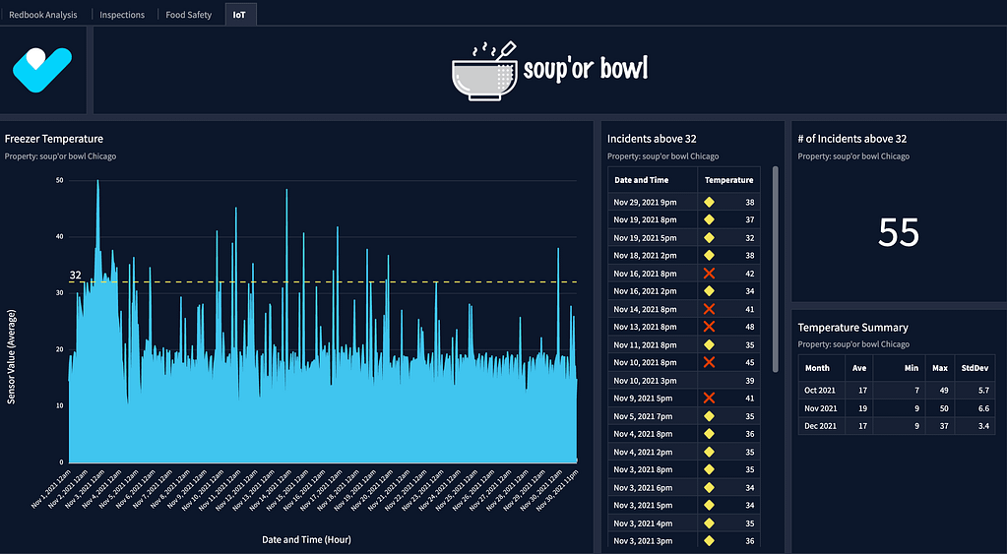Image resolution: width=1007 pixels, height=554 pixels.
Task: Click the Ave column header
Action: (859, 368)
